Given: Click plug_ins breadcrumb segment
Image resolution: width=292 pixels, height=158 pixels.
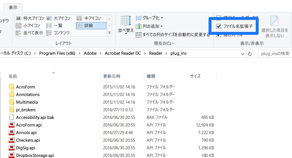Looking at the screenshot, I should point(178,53).
